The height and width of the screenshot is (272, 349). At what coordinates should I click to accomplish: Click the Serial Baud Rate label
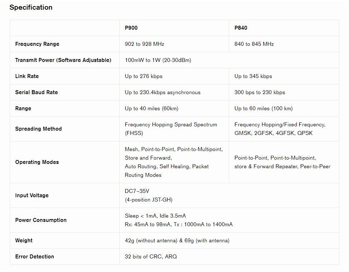37,92
